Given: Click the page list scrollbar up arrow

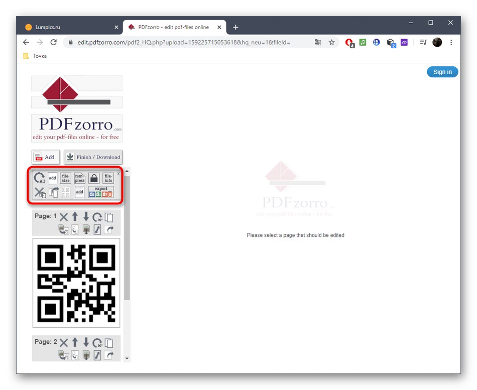Looking at the screenshot, I should (127, 171).
